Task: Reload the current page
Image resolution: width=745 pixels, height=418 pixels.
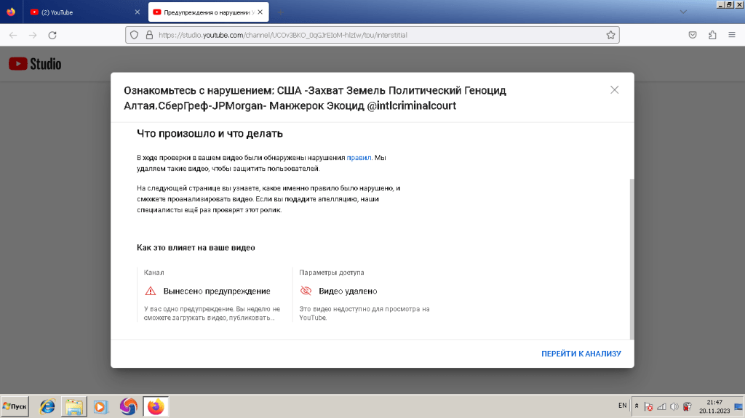Action: pos(52,35)
